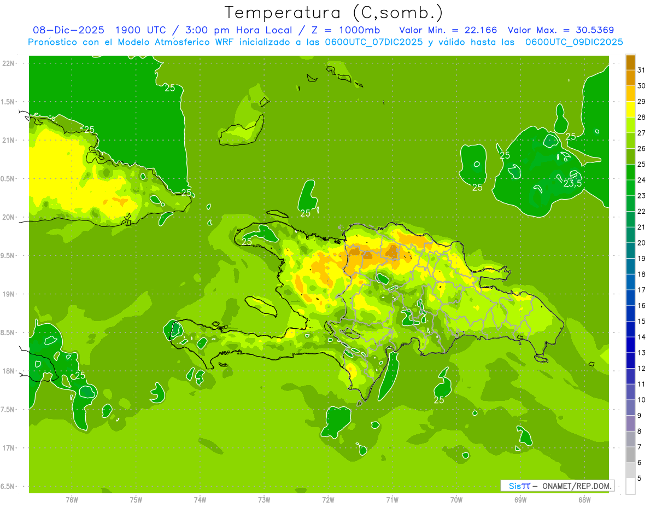Select valid-until time "0600UTC_09DIC2025"

pos(574,43)
